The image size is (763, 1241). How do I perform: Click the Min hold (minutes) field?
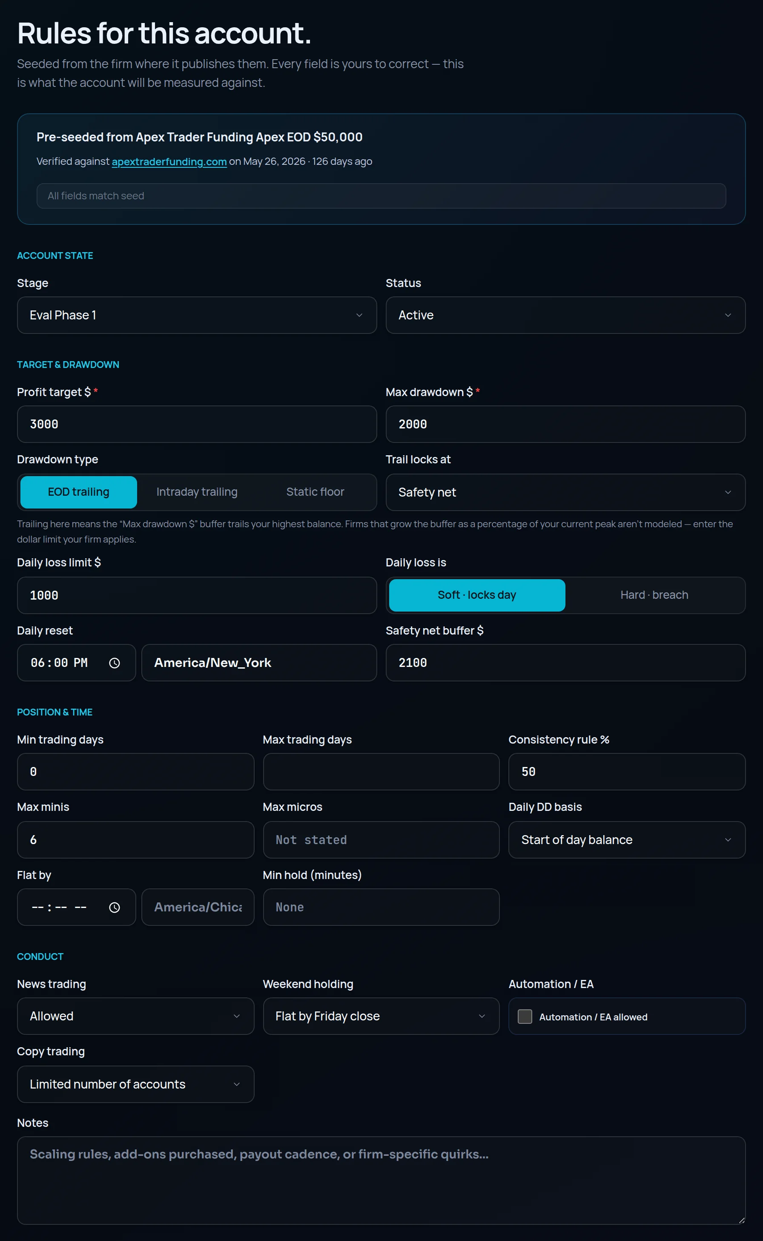point(381,907)
